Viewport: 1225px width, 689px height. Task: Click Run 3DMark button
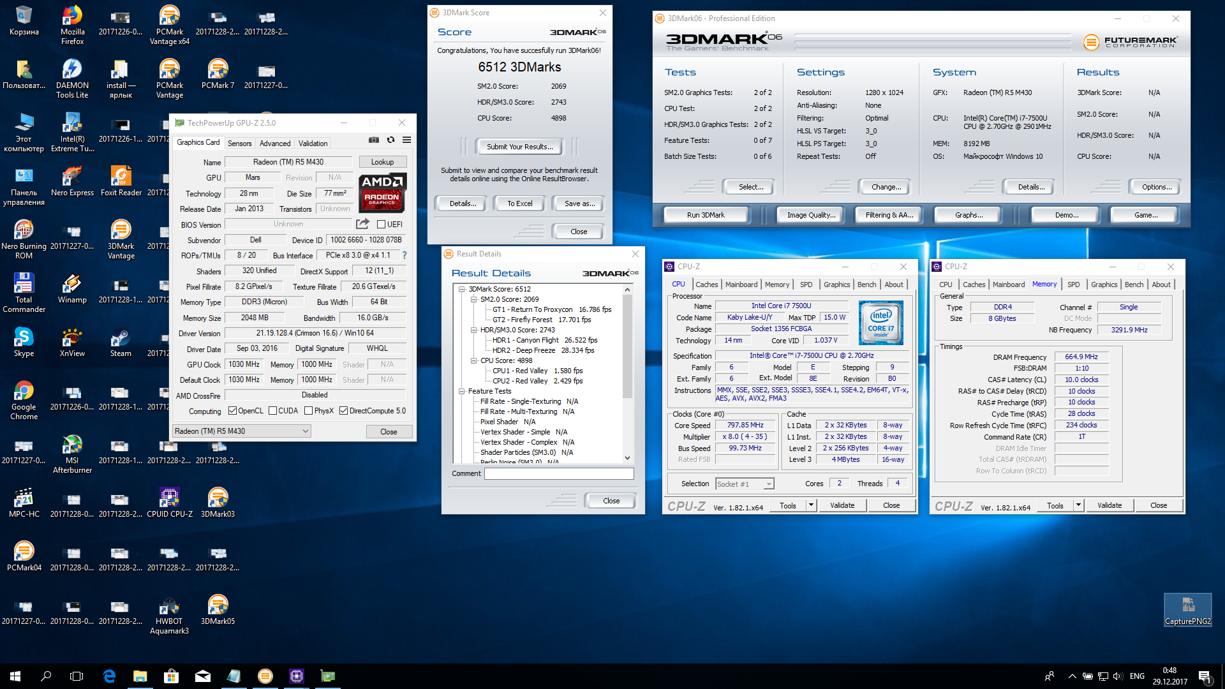pyautogui.click(x=706, y=215)
